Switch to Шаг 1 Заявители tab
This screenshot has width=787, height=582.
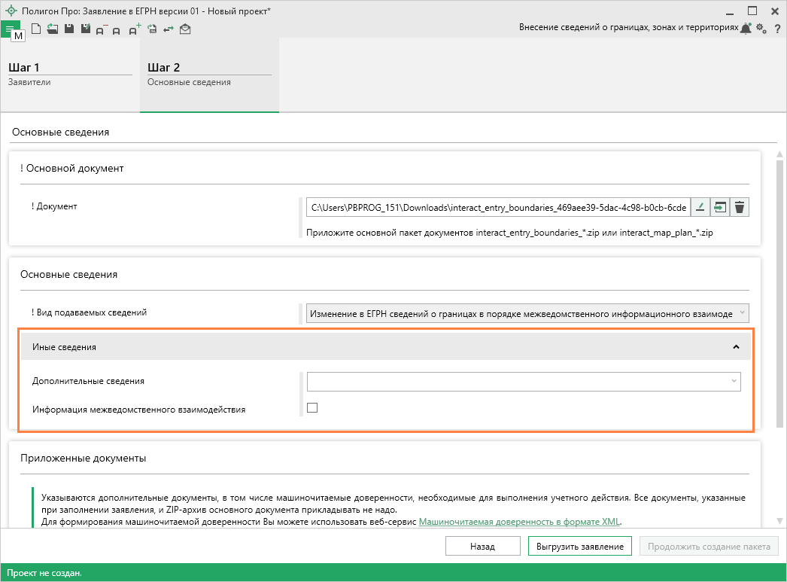coord(69,74)
